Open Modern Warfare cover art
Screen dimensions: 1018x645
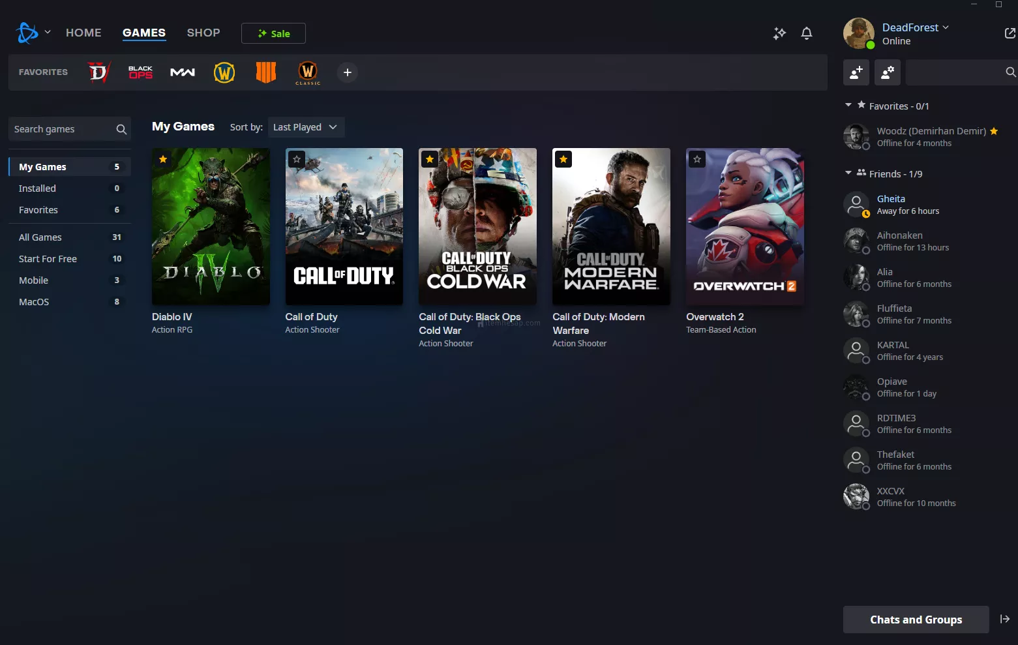click(611, 226)
